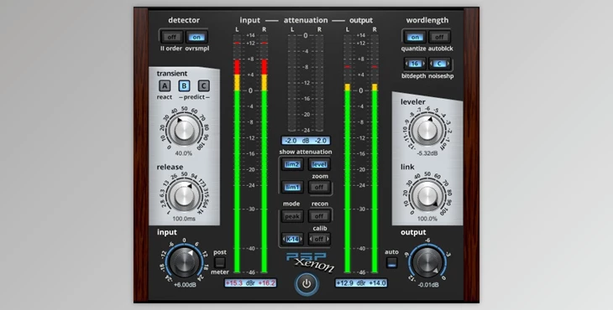Toggle the II order detector button
The height and width of the screenshot is (310, 613).
172,37
